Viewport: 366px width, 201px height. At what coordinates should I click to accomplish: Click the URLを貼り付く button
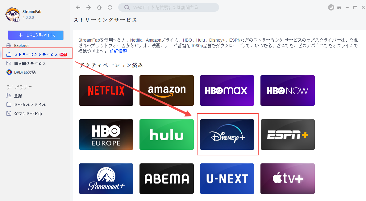[x=36, y=35]
